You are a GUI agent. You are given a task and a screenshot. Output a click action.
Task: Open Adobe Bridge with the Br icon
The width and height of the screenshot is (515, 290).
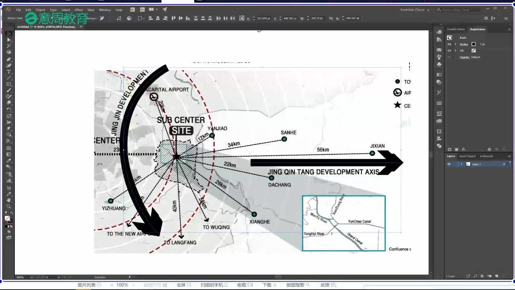133,10
